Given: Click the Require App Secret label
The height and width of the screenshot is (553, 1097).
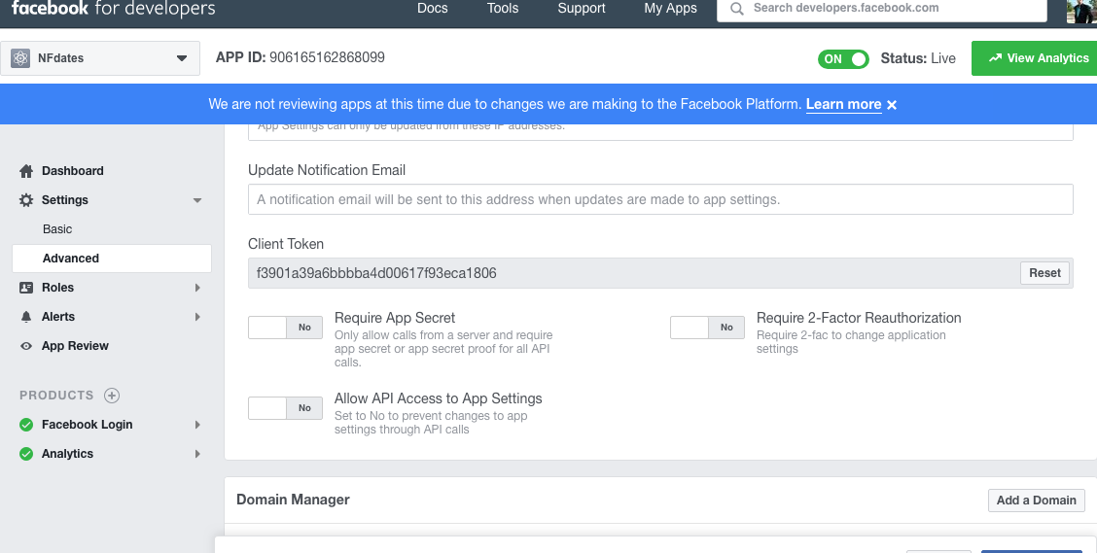Looking at the screenshot, I should point(395,318).
